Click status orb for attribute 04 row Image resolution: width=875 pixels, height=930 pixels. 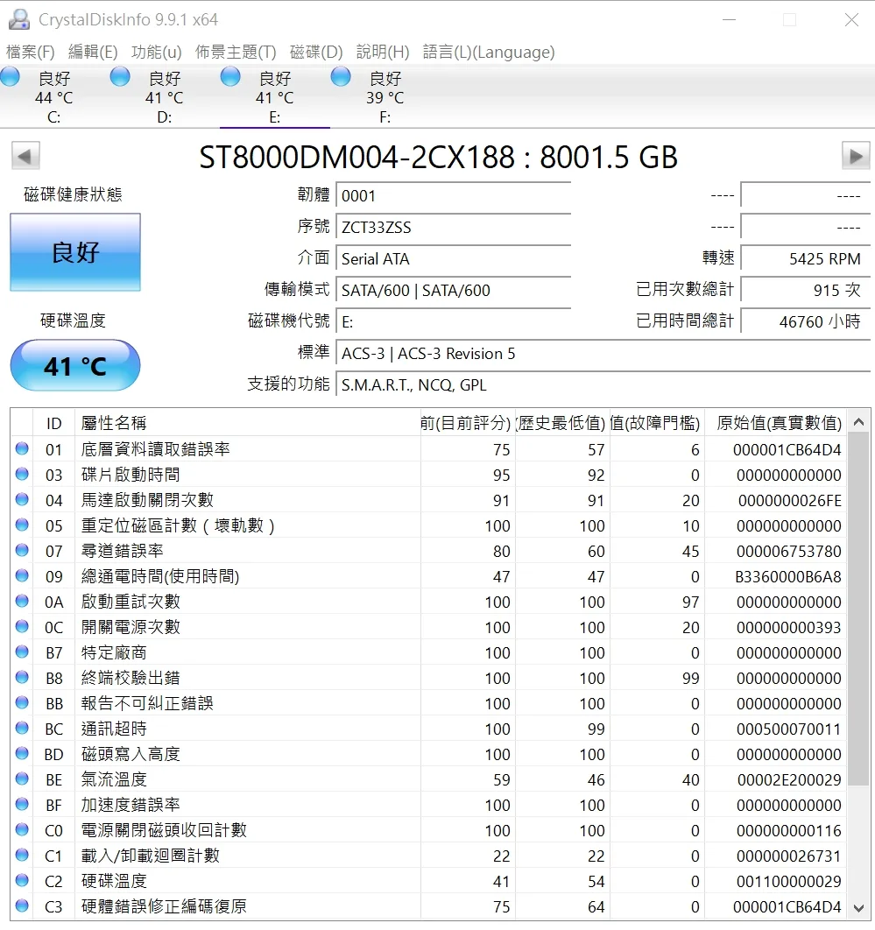coord(22,499)
